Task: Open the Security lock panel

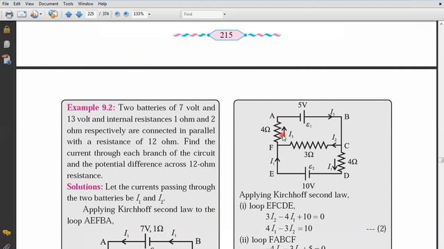Action: tap(7, 29)
